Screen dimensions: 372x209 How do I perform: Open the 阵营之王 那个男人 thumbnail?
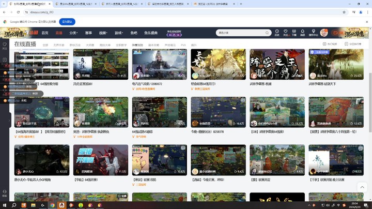click(277, 64)
